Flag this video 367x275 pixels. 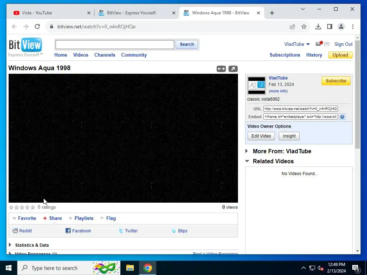(108, 218)
